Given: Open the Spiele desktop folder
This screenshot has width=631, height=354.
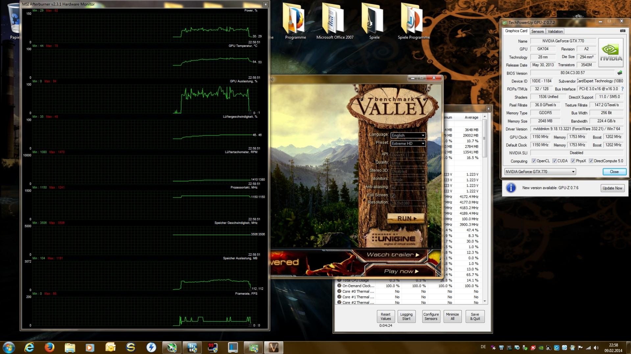Looking at the screenshot, I should (374, 21).
